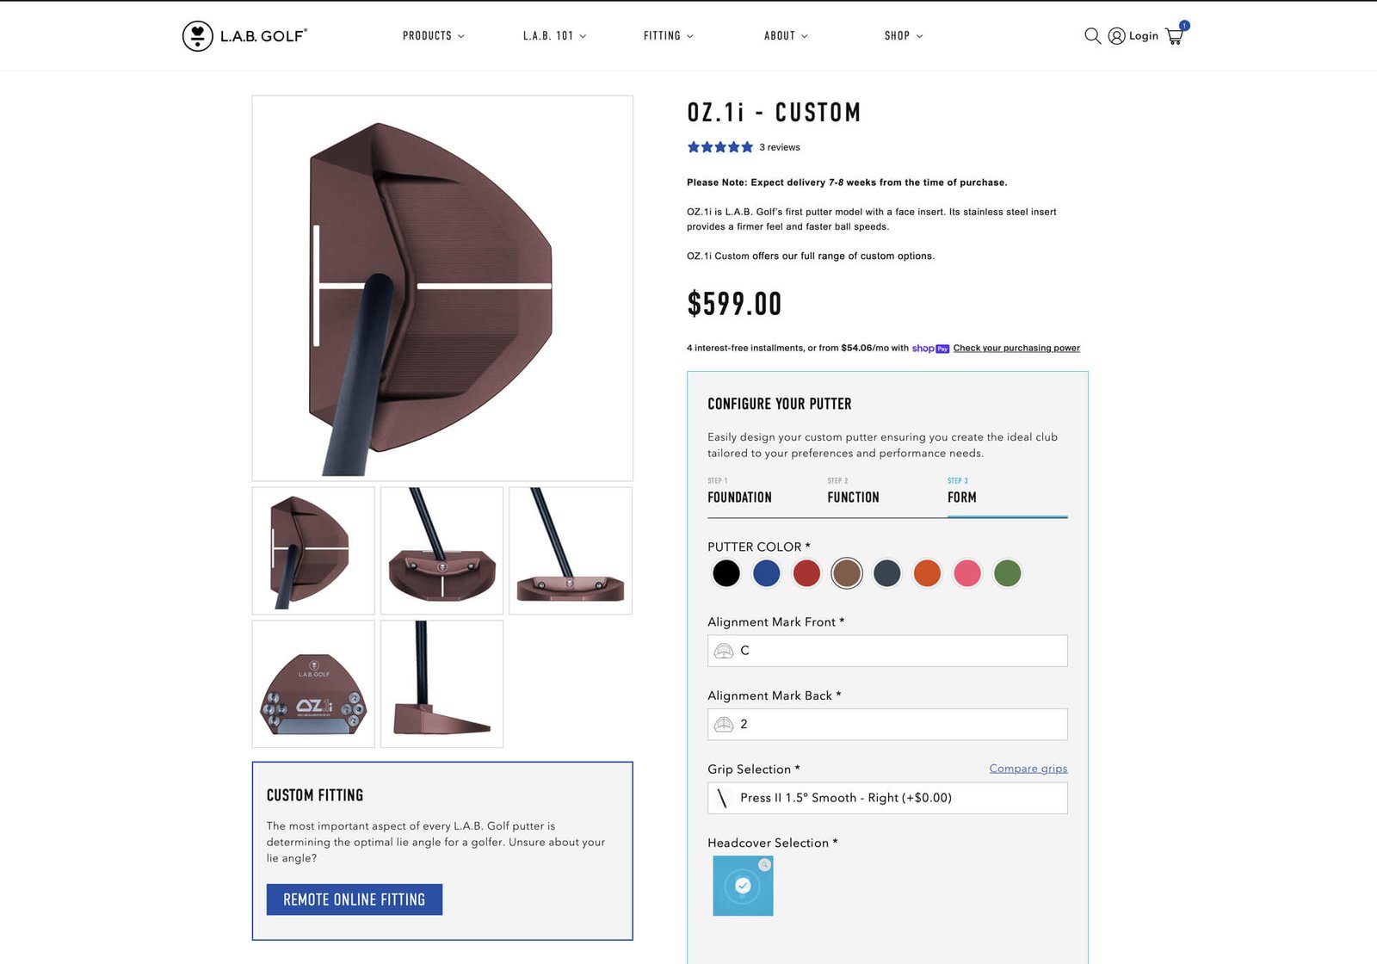This screenshot has height=964, width=1377.
Task: Open the search magnifier icon
Action: coord(1092,35)
